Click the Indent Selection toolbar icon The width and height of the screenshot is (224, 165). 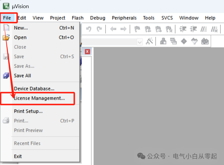(183, 29)
